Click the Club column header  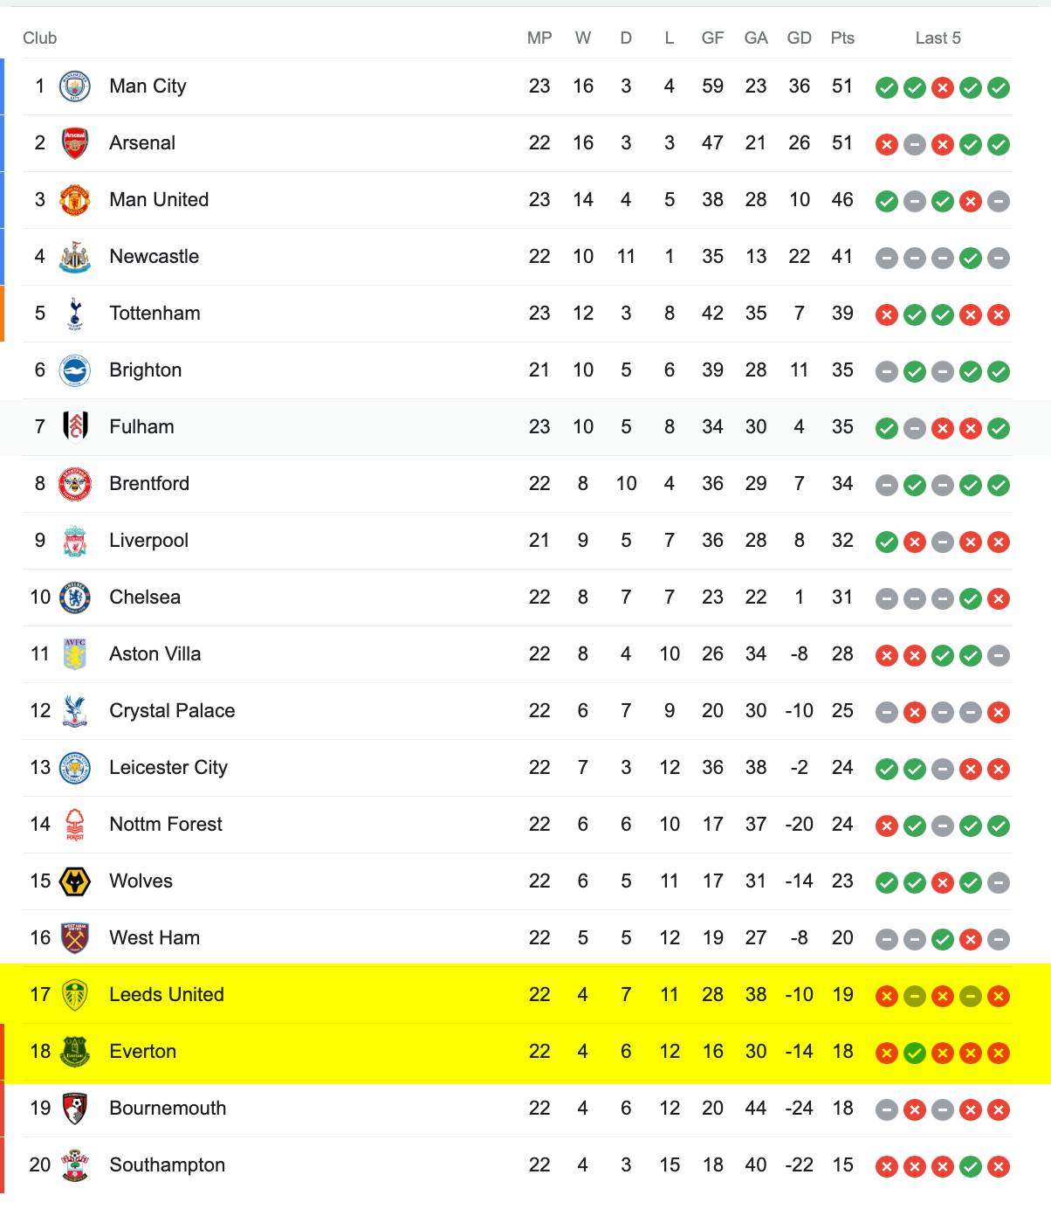(40, 38)
